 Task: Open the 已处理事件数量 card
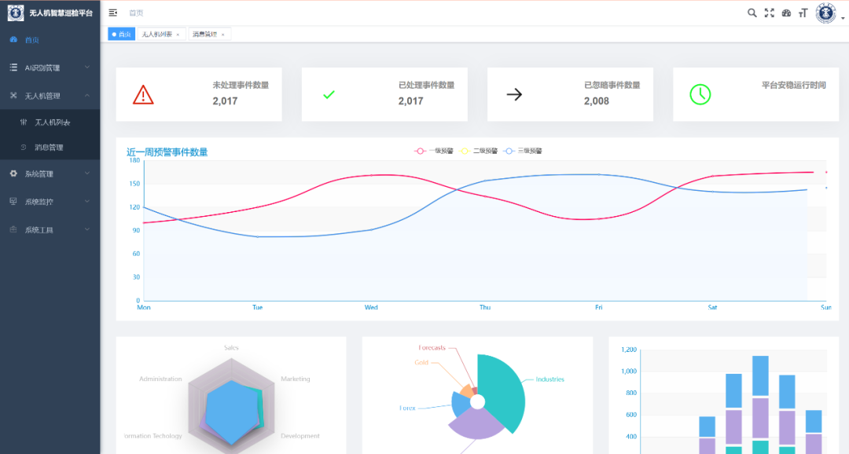384,94
